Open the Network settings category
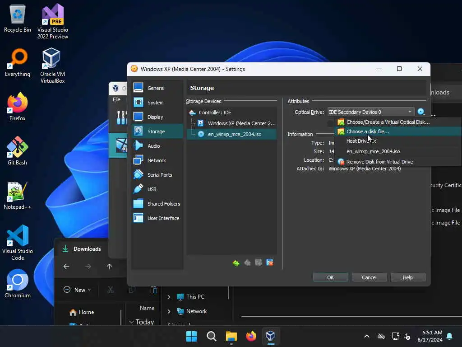Image resolution: width=462 pixels, height=347 pixels. 157,160
